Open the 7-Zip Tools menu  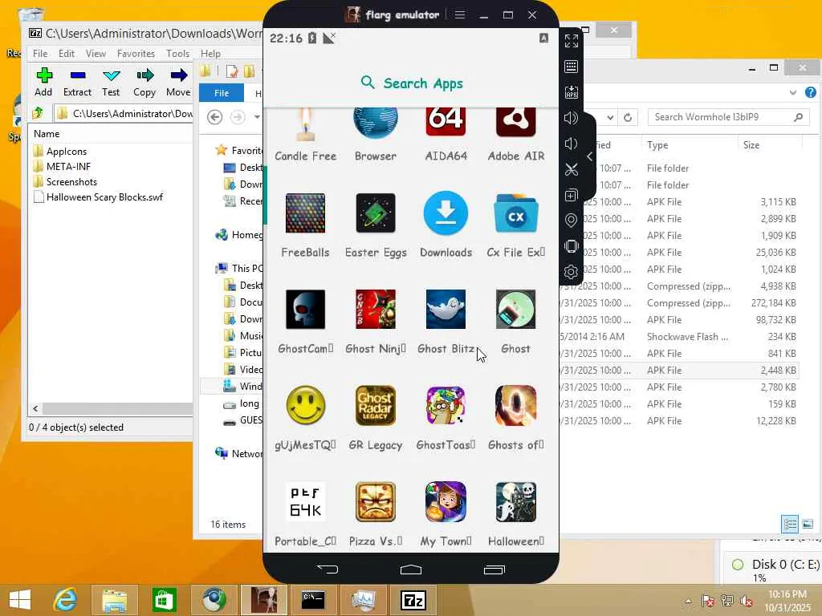177,54
